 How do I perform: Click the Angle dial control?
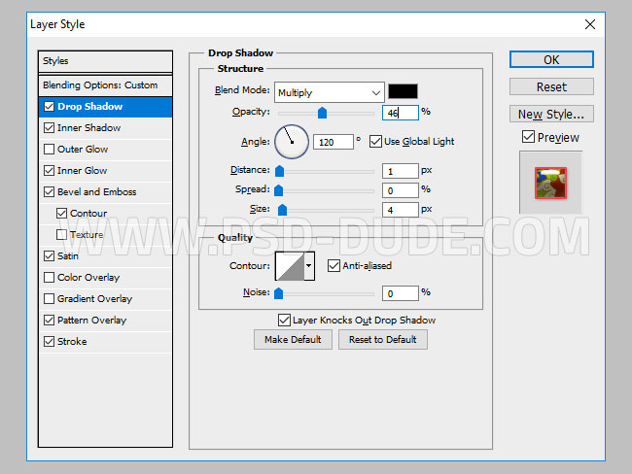tap(291, 142)
